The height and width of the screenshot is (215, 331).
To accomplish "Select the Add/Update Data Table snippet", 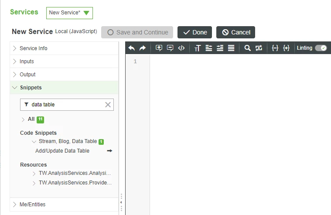I will (x=62, y=151).
